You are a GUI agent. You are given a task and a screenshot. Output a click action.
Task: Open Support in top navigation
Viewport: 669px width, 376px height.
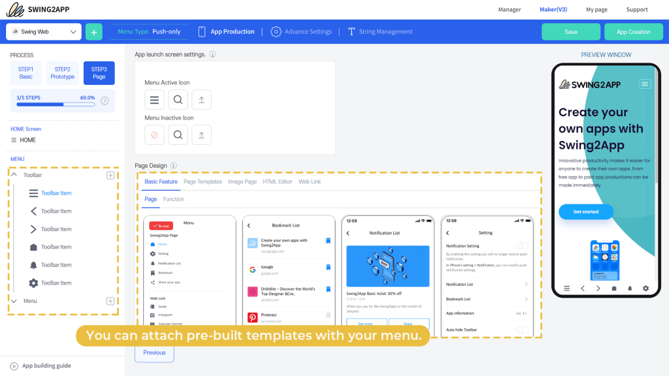point(636,9)
